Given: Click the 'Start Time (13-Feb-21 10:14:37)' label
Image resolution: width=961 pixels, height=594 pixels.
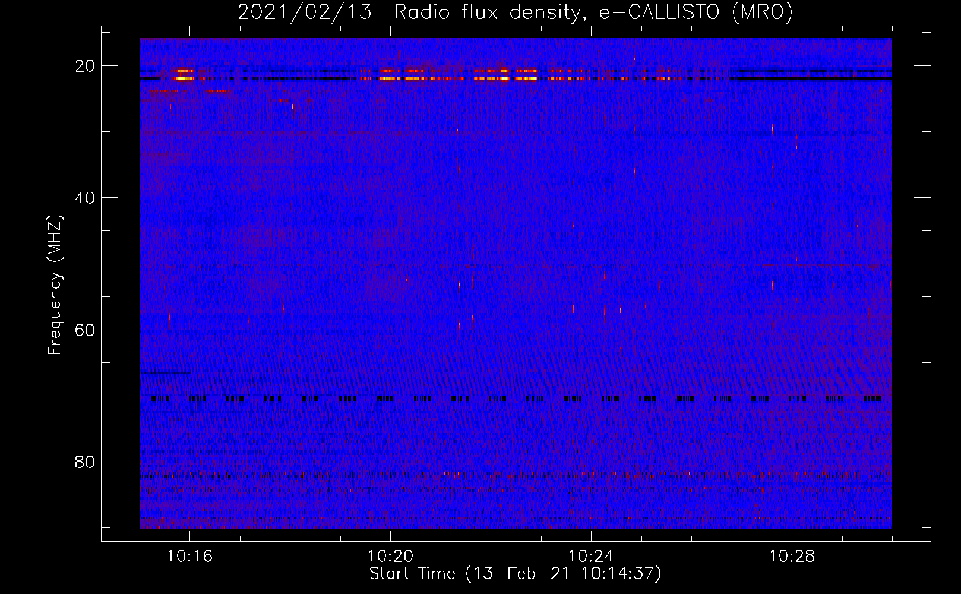Looking at the screenshot, I should coord(515,574).
